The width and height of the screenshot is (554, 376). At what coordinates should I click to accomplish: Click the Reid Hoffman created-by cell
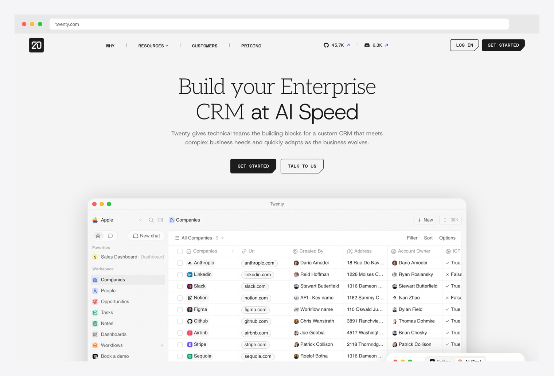point(316,274)
